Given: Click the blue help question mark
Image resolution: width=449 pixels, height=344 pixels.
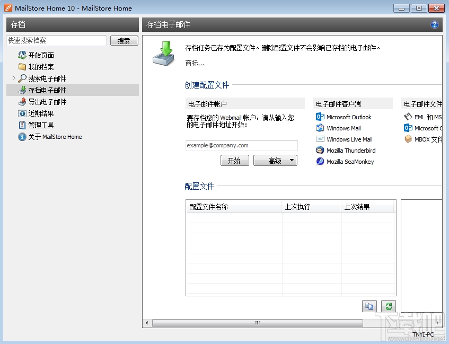Looking at the screenshot, I should (434, 24).
